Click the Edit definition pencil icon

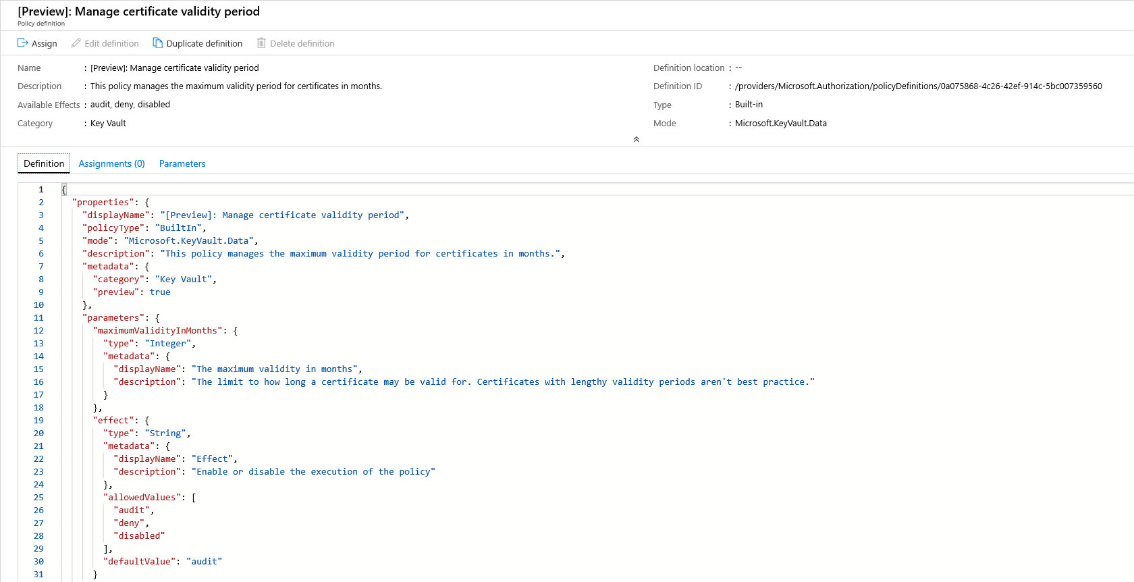tap(76, 43)
